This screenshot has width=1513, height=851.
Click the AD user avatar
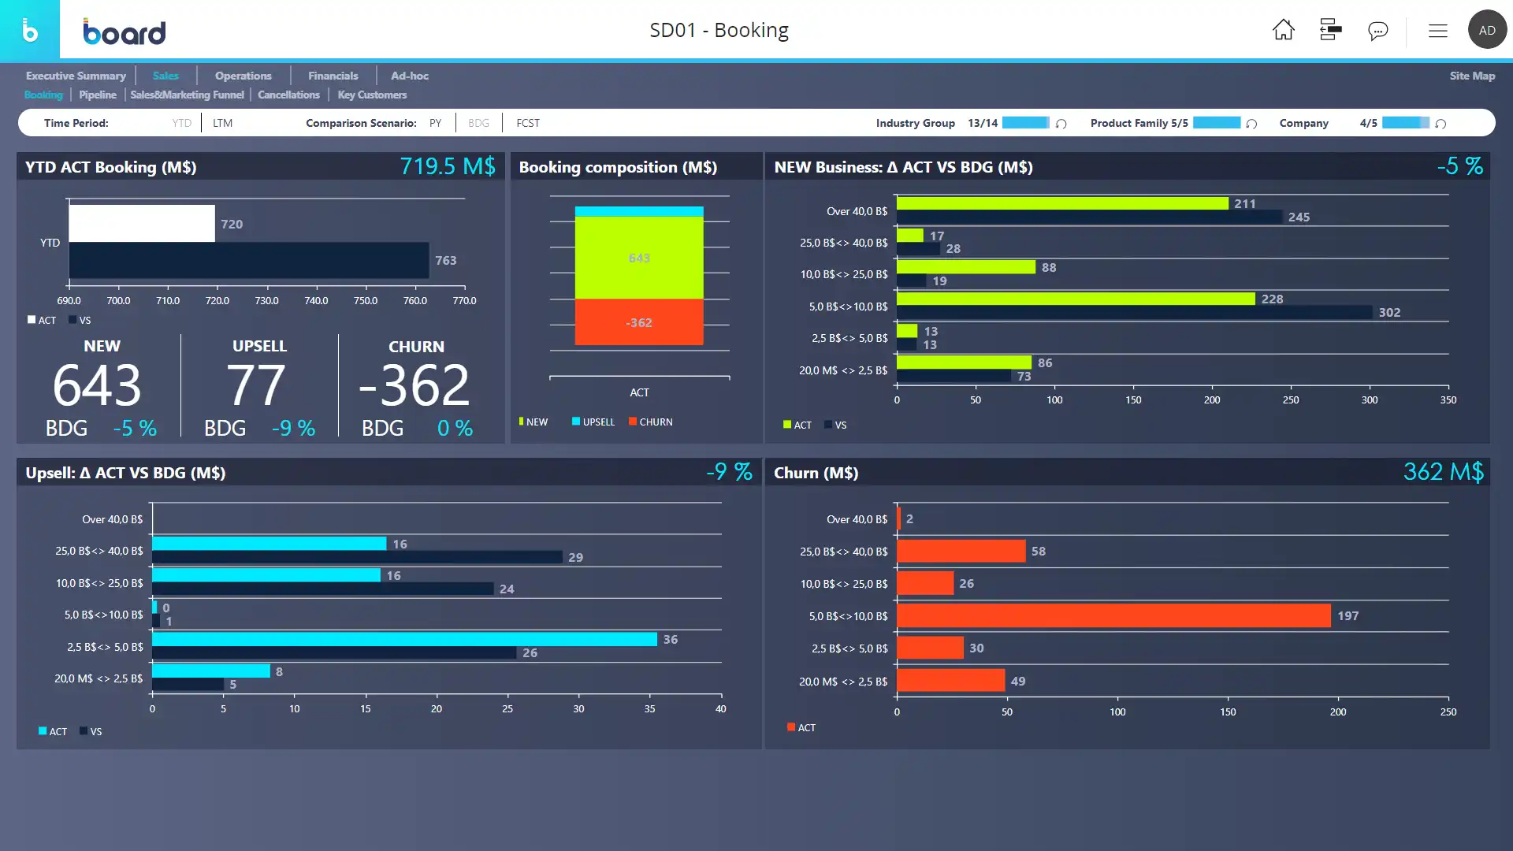point(1487,30)
